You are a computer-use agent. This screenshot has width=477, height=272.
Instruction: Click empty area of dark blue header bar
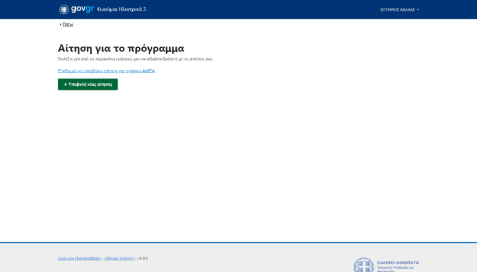[x=266, y=9]
